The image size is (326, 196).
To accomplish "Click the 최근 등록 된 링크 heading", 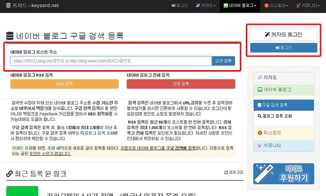I will point(40,173).
